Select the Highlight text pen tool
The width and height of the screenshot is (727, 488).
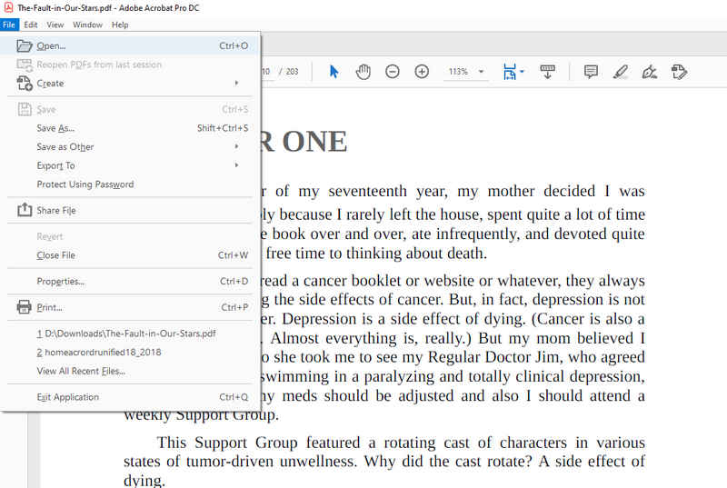[x=620, y=72]
